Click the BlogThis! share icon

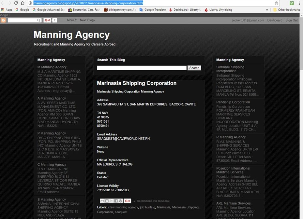tap(107, 201)
